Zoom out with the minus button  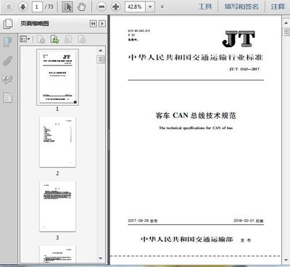point(101,7)
